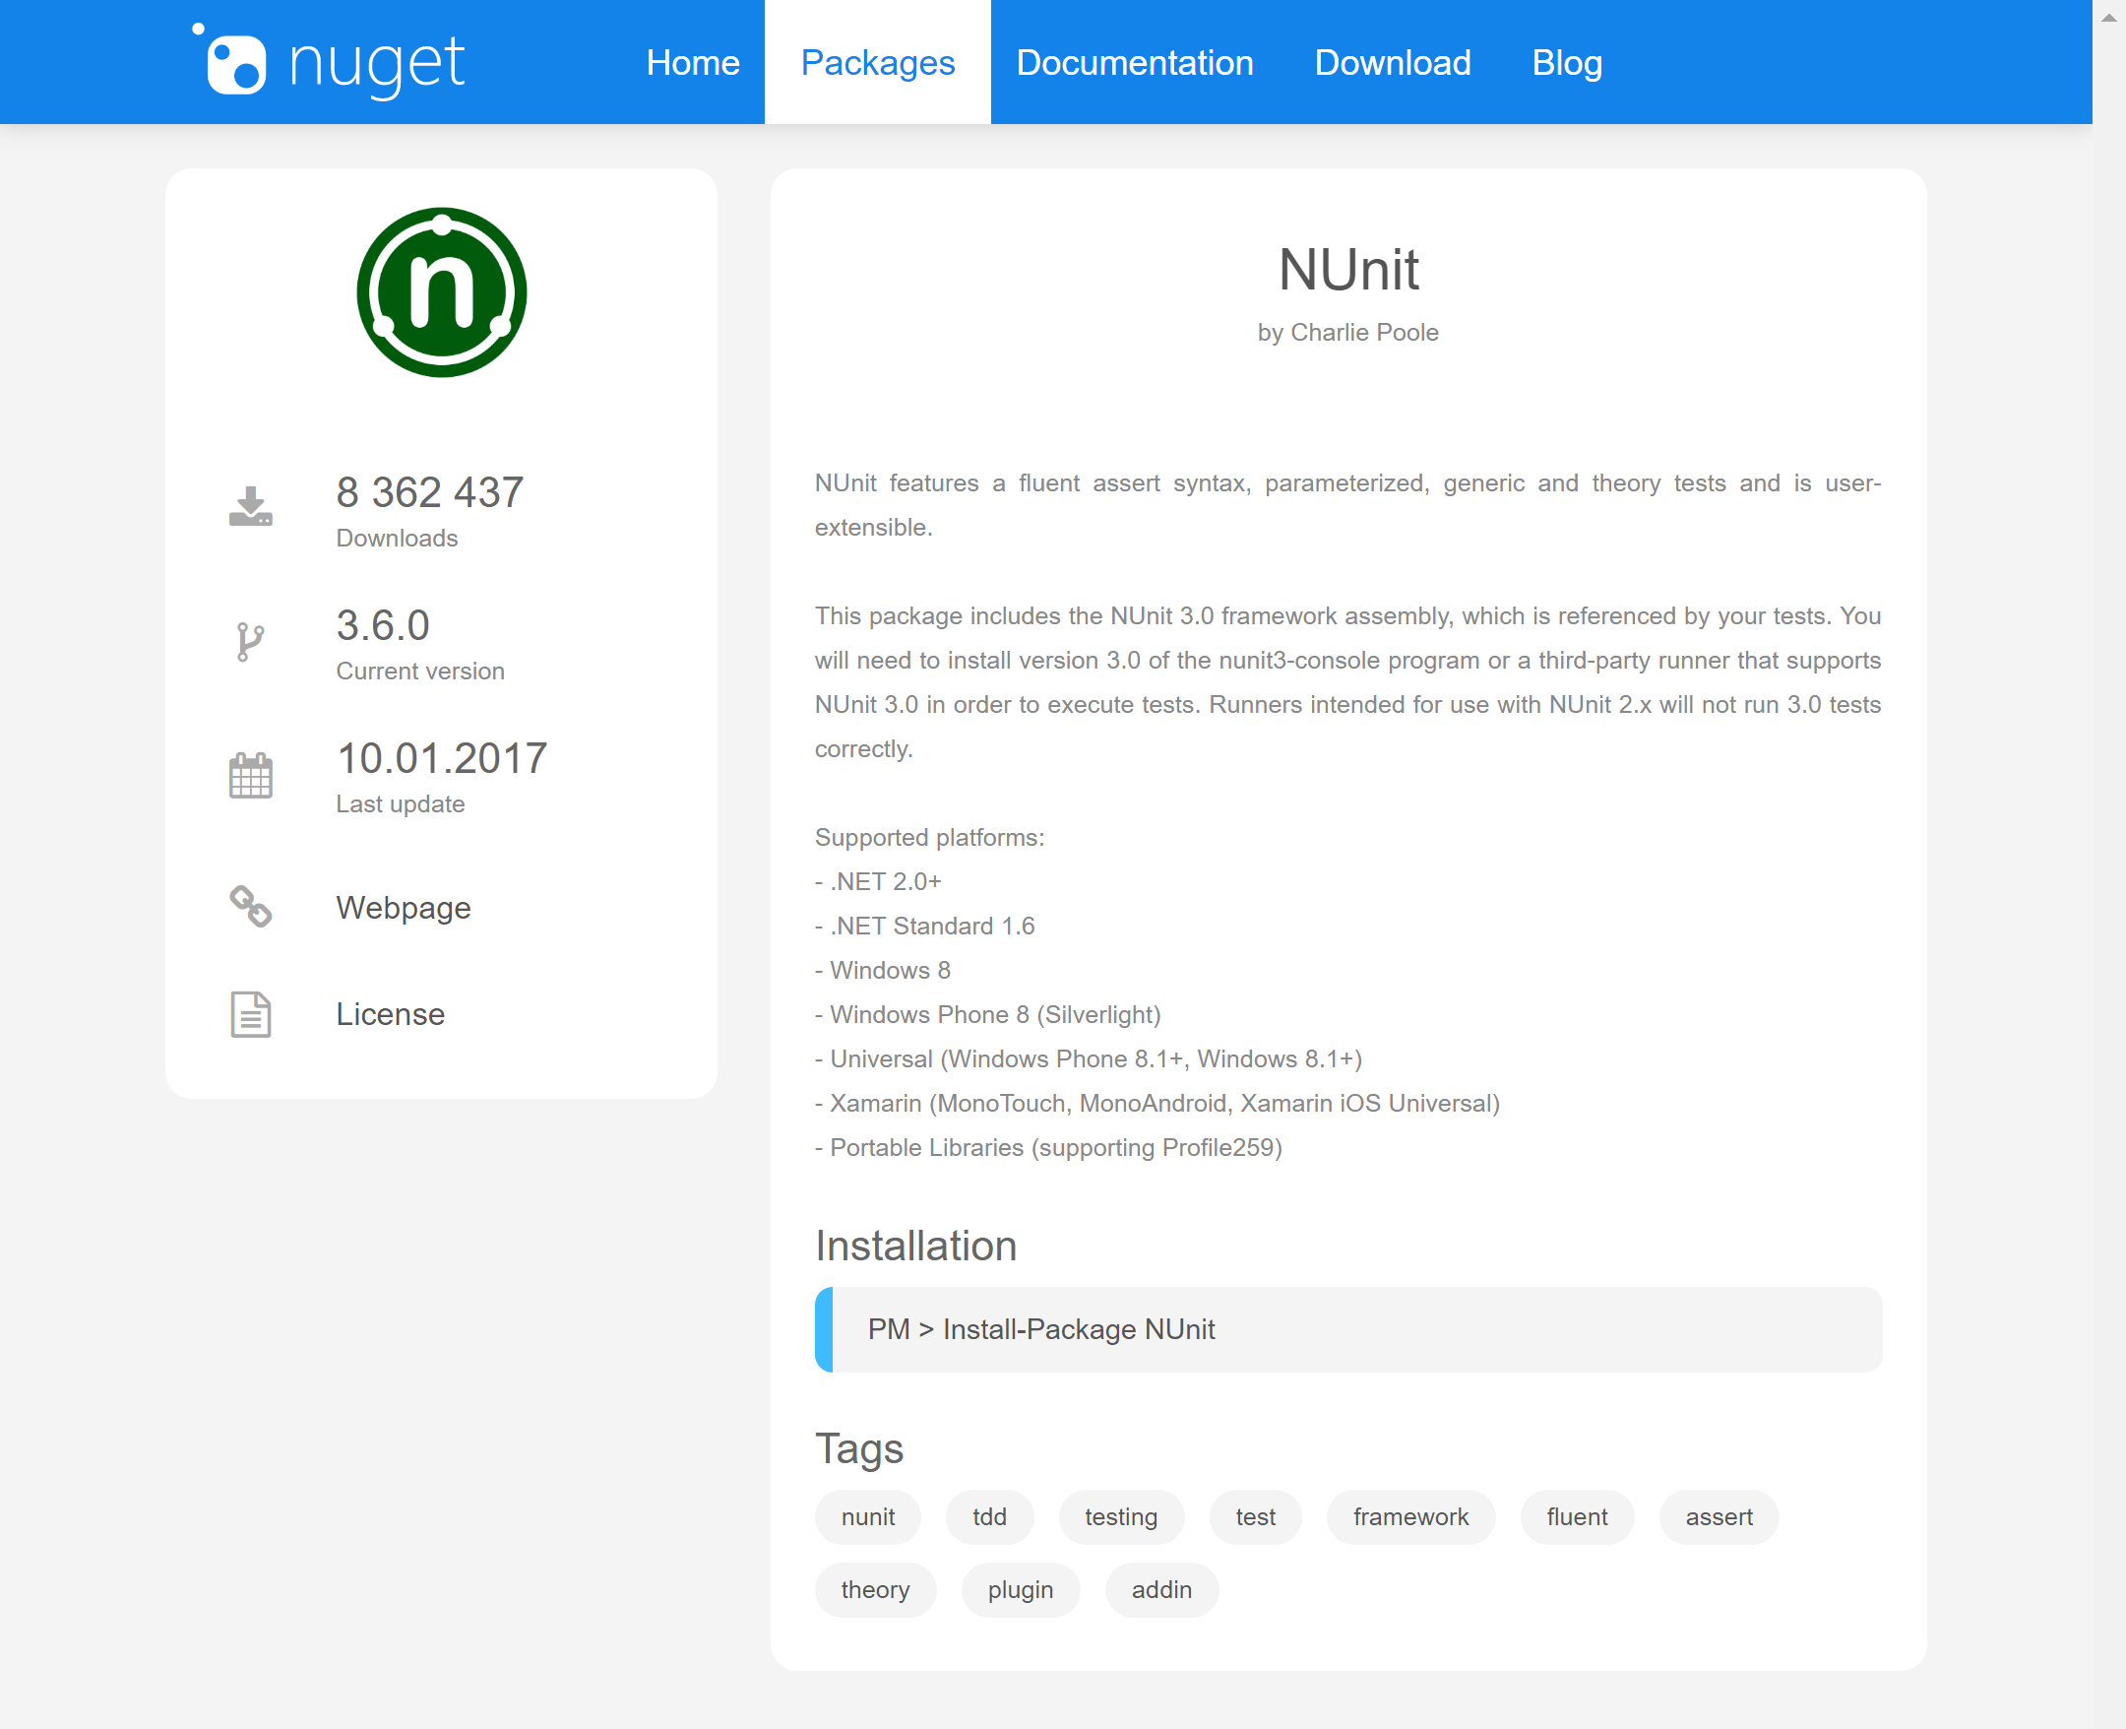
Task: Click the scrollbar up arrow
Action: point(2108,17)
